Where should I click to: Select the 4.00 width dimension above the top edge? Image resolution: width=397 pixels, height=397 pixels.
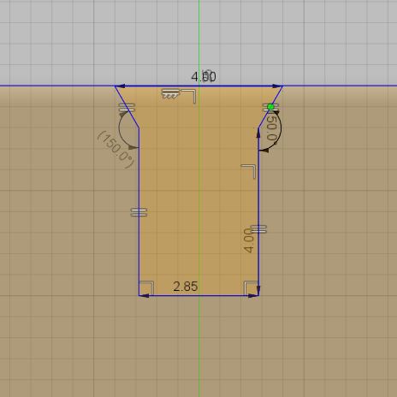(204, 77)
